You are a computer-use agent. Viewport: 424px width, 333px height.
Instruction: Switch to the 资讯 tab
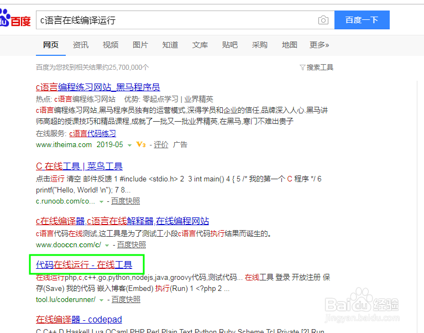81,45
